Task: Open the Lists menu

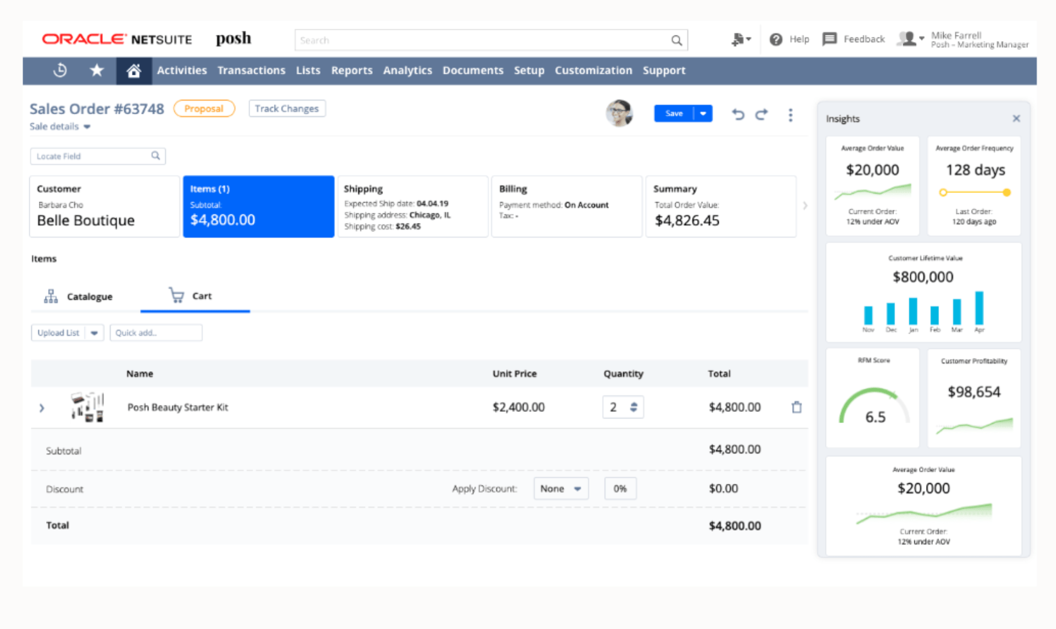Action: 308,70
